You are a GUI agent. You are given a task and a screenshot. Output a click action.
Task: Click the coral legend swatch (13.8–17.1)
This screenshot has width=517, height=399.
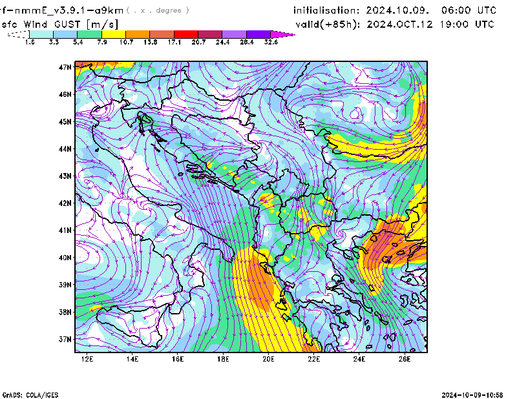162,34
